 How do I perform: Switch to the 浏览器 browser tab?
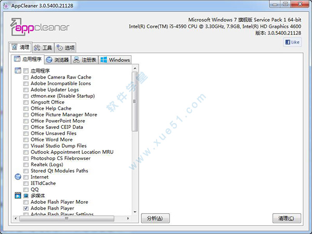pyautogui.click(x=57, y=60)
